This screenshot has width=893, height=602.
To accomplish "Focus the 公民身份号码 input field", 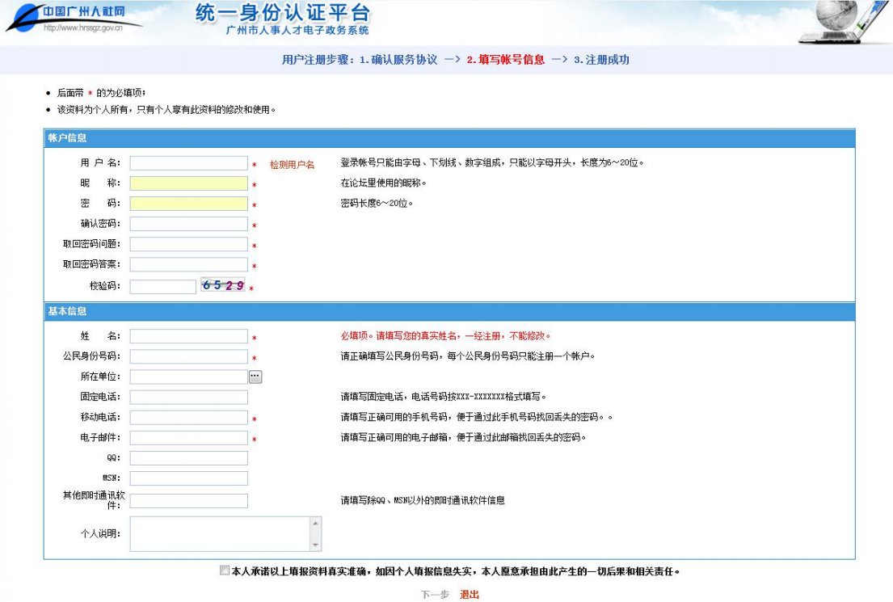I will (188, 356).
